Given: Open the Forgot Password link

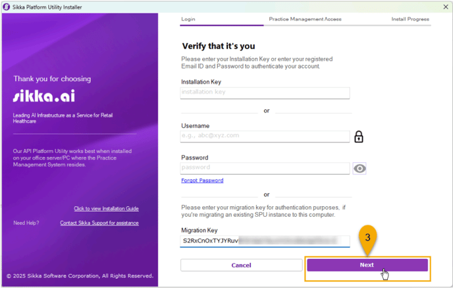Looking at the screenshot, I should 202,181.
